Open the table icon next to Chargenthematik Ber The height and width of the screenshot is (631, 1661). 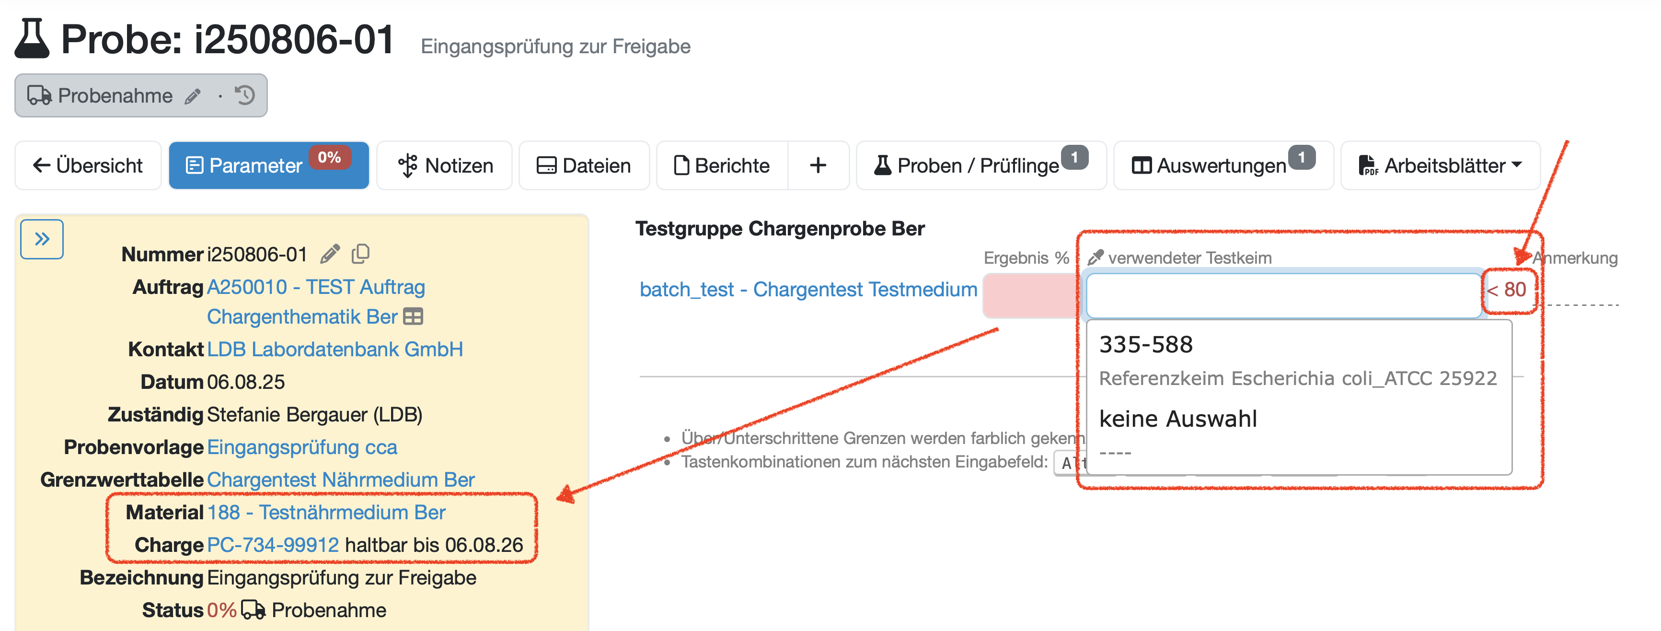pyautogui.click(x=413, y=317)
